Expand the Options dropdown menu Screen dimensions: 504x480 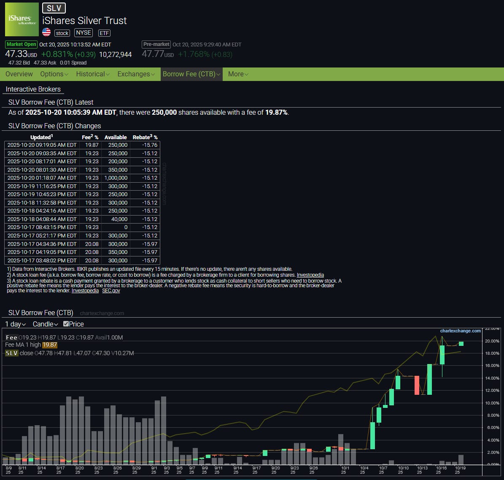pos(54,74)
